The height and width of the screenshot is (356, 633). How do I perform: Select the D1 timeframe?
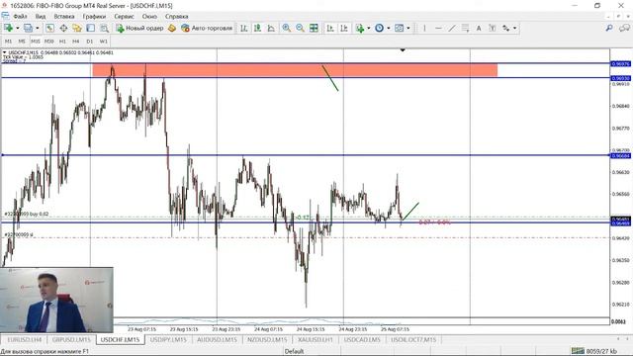pos(90,42)
